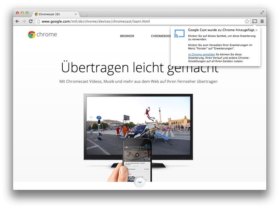Image resolution: width=279 pixels, height=209 pixels.
Task: Open the BROWSER nav item
Action: coord(127,36)
